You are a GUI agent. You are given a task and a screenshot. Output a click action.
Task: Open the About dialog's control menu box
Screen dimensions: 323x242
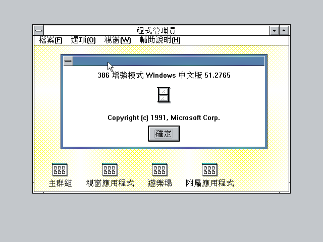(68, 61)
